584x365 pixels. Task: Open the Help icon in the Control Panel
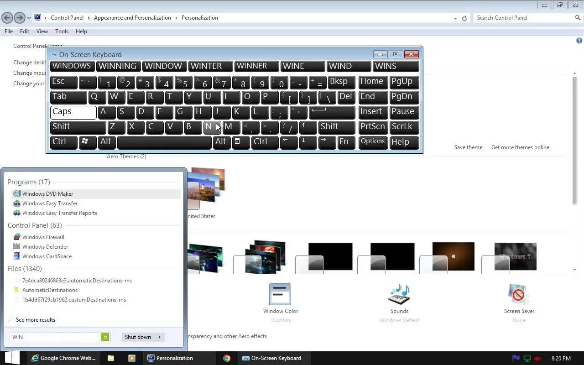(x=579, y=41)
